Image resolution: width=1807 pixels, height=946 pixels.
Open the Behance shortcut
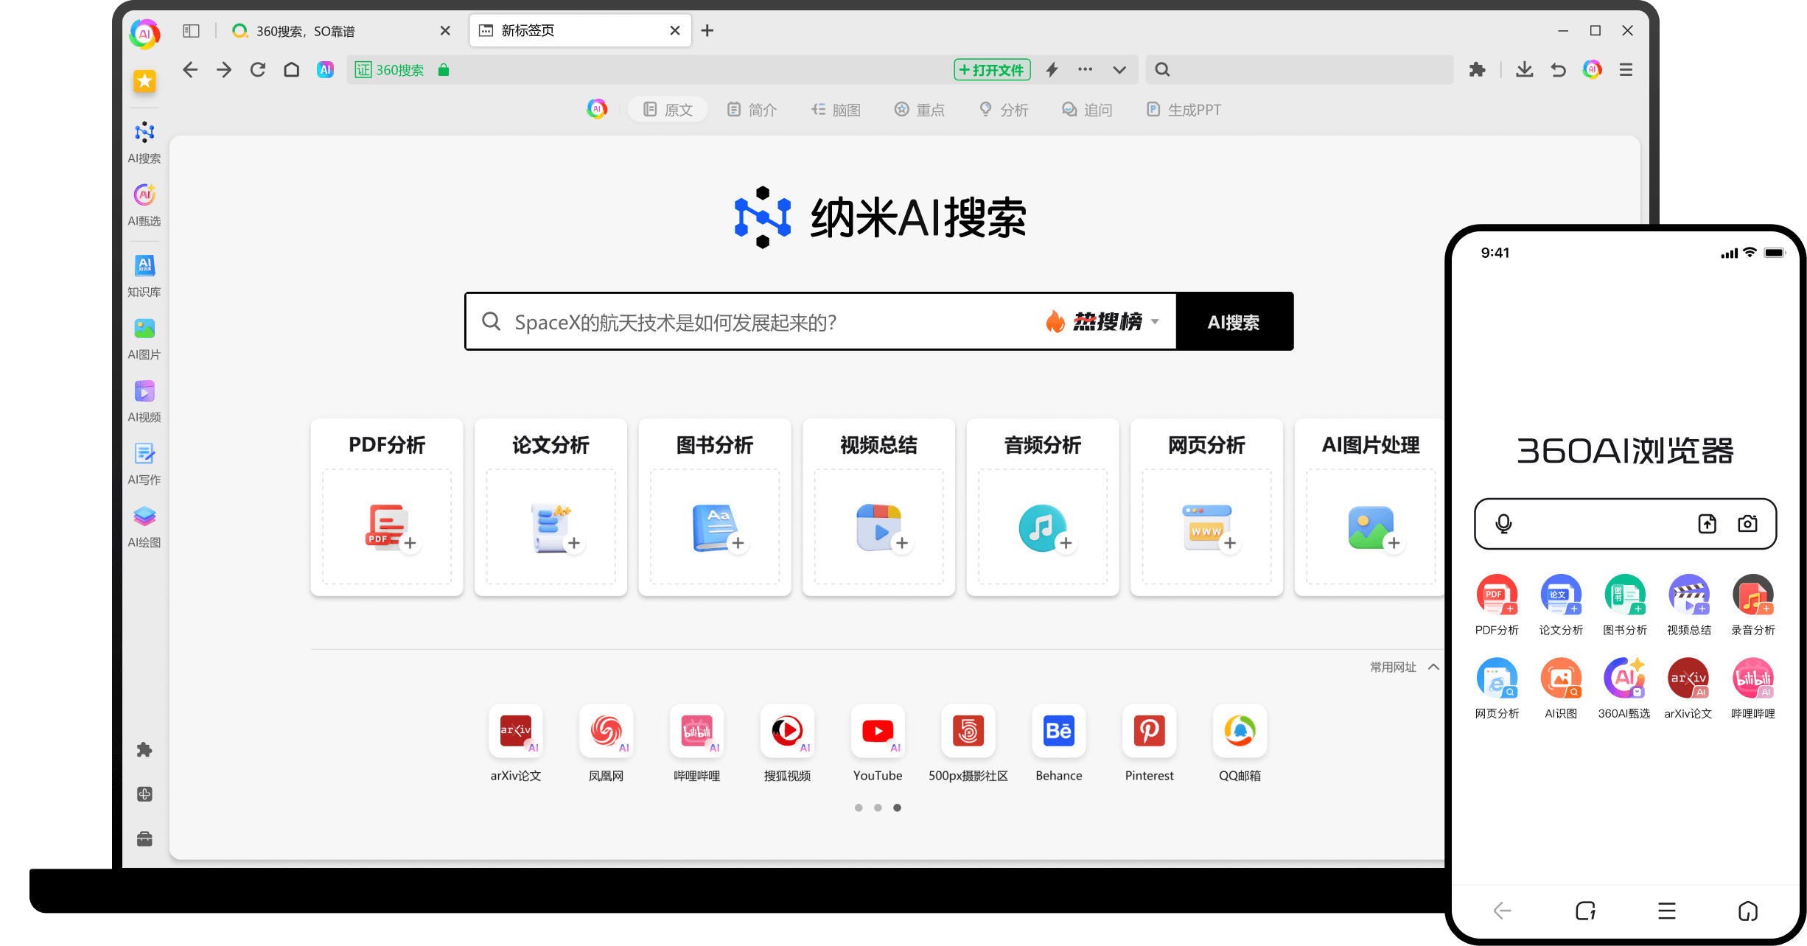tap(1059, 743)
